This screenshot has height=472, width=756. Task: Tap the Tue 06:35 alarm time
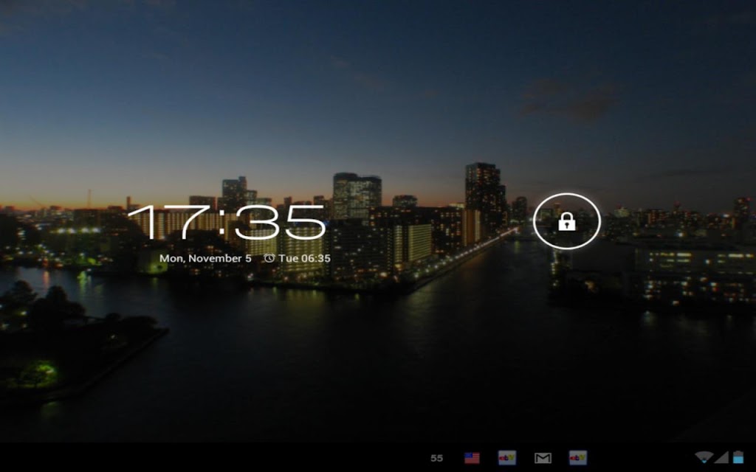pos(304,258)
